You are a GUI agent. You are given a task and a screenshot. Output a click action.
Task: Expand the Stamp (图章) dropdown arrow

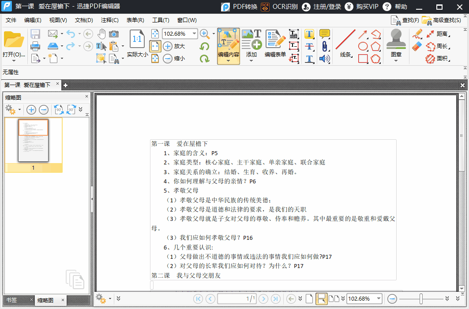tap(396, 61)
